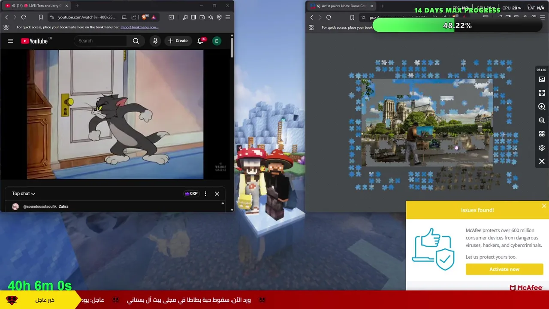Image resolution: width=549 pixels, height=309 pixels.
Task: Click the Notre Dame puzzle image area
Action: click(x=428, y=122)
